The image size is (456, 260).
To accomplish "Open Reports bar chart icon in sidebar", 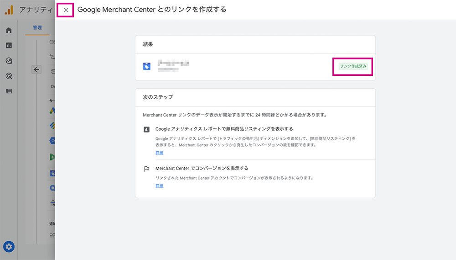I will (x=9, y=46).
